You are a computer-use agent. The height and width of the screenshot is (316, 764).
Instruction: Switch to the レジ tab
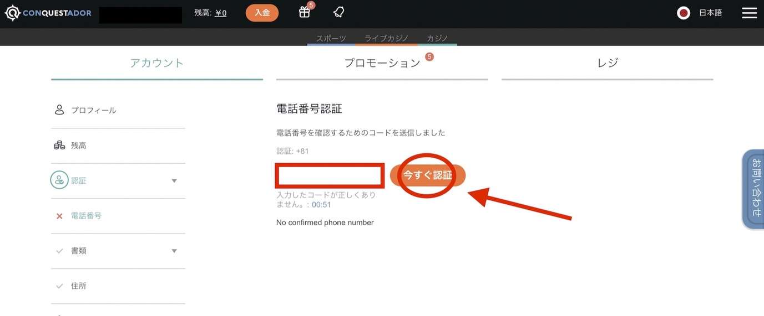point(608,63)
